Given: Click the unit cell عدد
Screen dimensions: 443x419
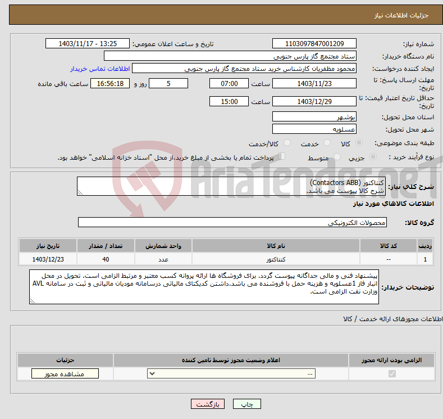Looking at the screenshot, I should coord(163,259).
